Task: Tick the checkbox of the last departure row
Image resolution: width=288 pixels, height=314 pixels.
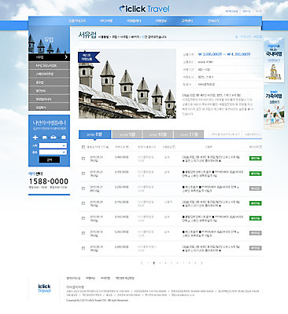Action: tap(83, 248)
